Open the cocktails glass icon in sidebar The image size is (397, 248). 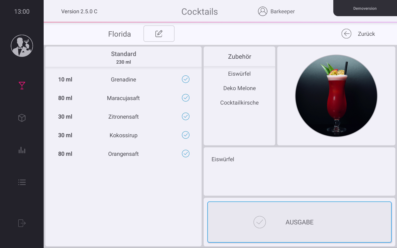point(22,85)
